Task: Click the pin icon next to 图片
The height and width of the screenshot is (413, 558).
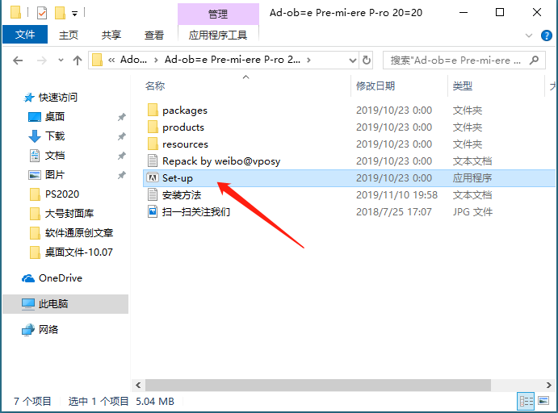Action: coord(122,175)
